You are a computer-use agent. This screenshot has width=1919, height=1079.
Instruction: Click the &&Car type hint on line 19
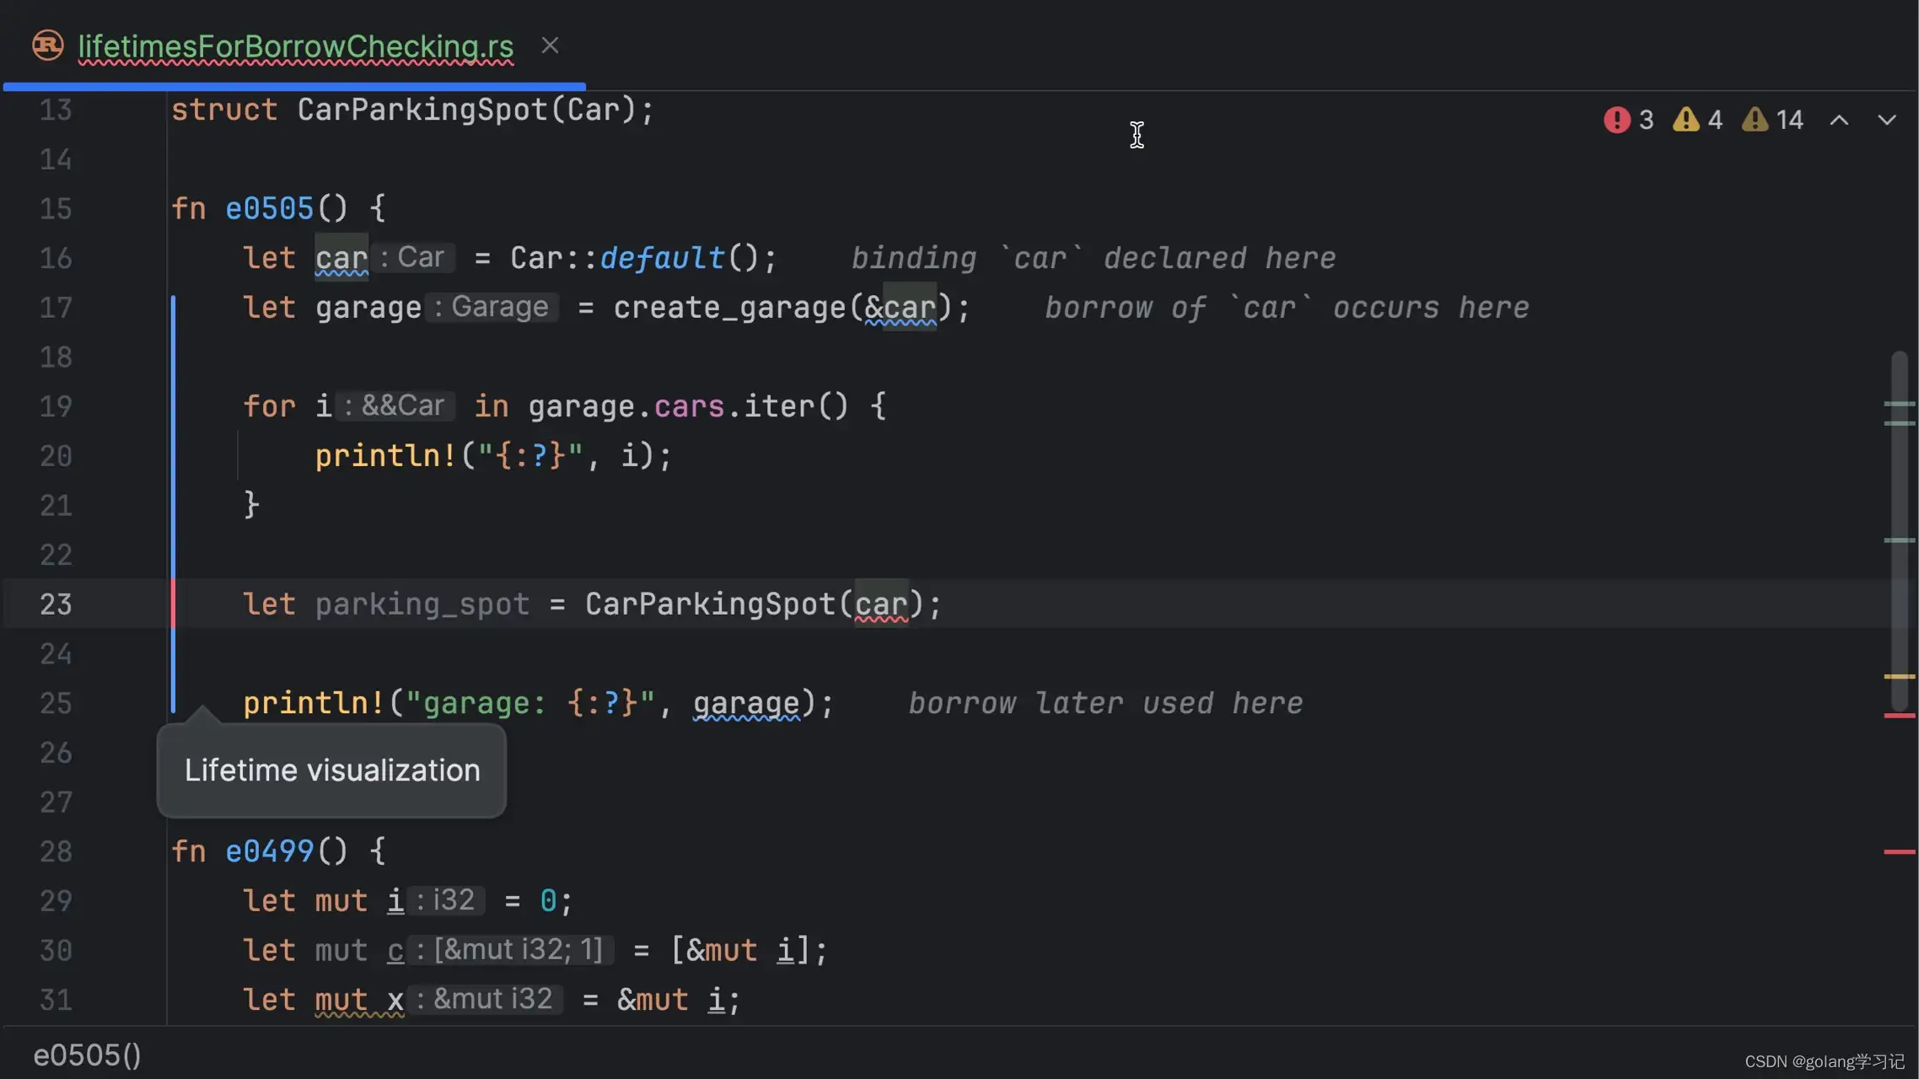(395, 405)
